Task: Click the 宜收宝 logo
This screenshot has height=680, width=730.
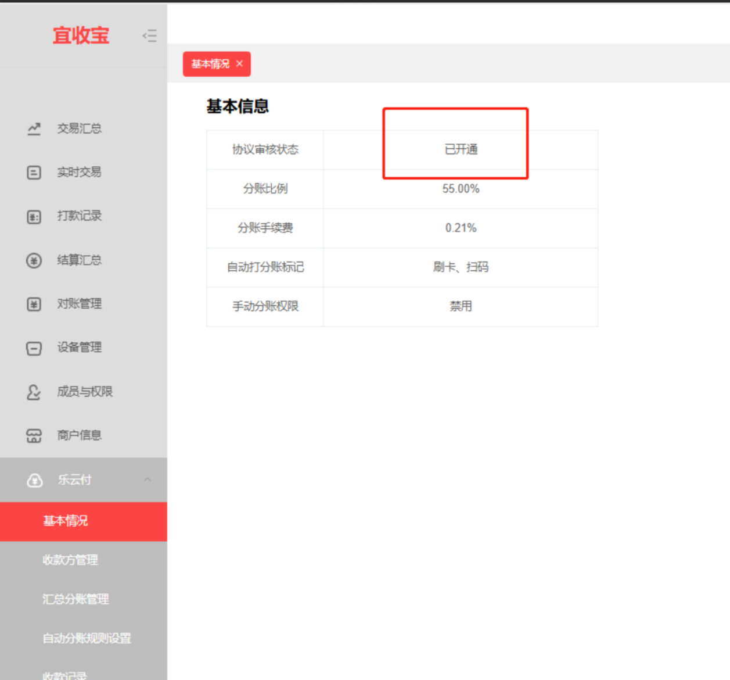Action: 81,35
